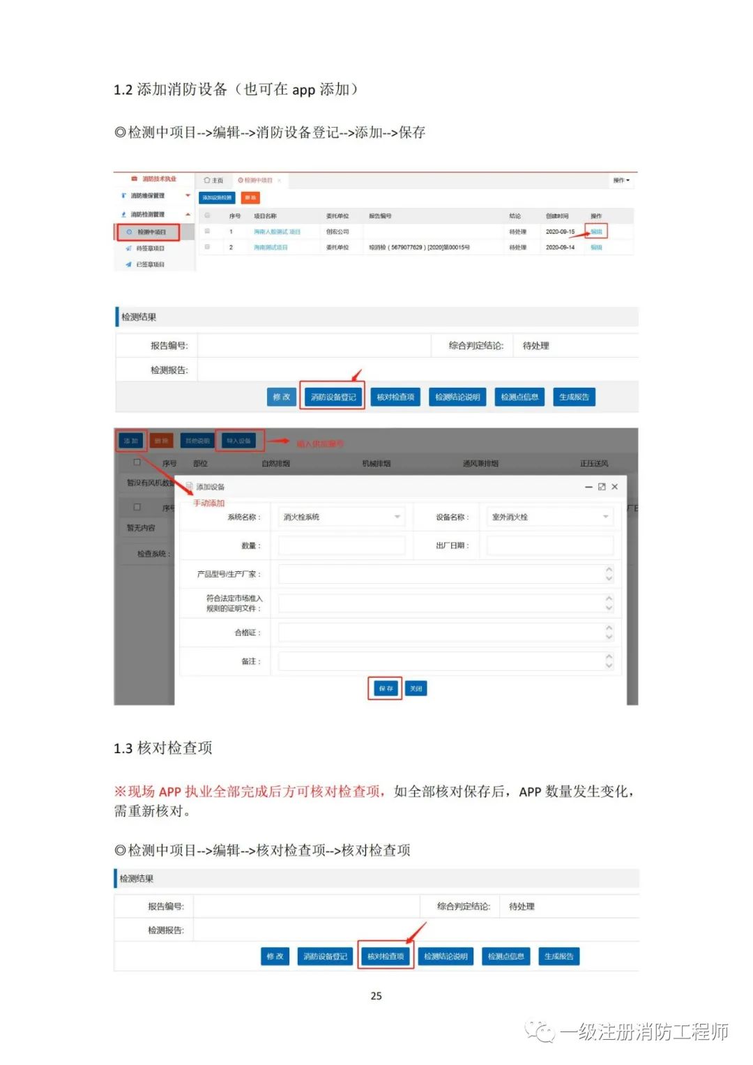Click scroll arrows of the 备注 field
Image resolution: width=753 pixels, height=1065 pixels.
pos(609,661)
